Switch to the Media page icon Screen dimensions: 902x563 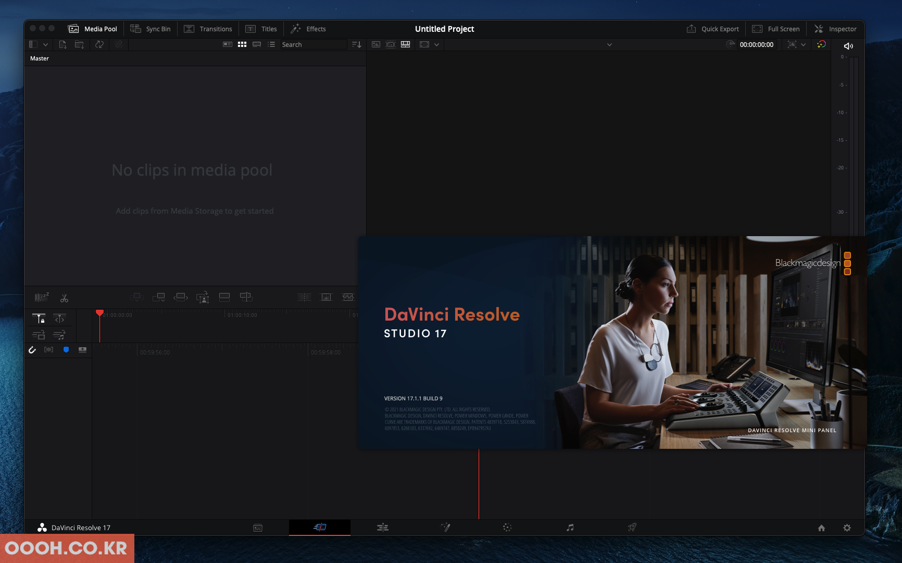coord(258,528)
